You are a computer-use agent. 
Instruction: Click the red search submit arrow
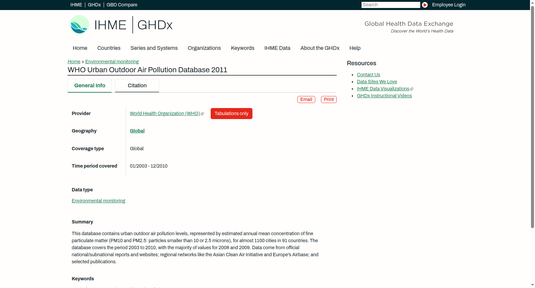[425, 5]
